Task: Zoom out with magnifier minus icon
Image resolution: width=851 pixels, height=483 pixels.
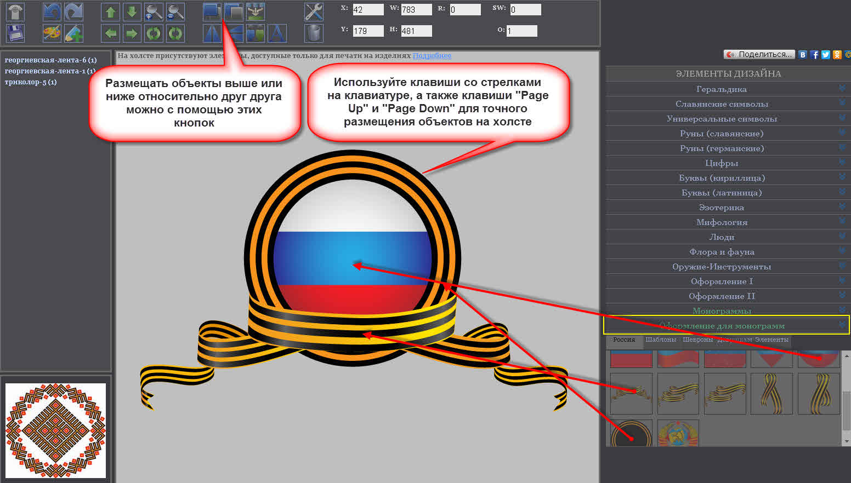Action: coord(175,12)
